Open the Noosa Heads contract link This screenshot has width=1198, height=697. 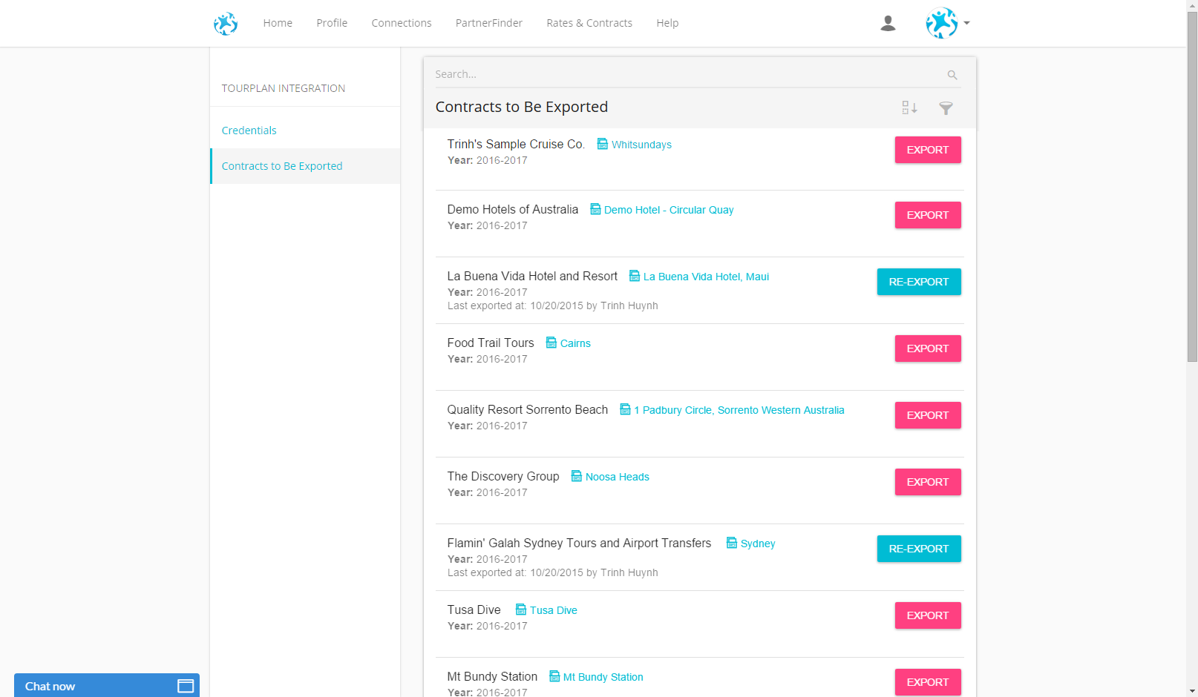click(618, 477)
